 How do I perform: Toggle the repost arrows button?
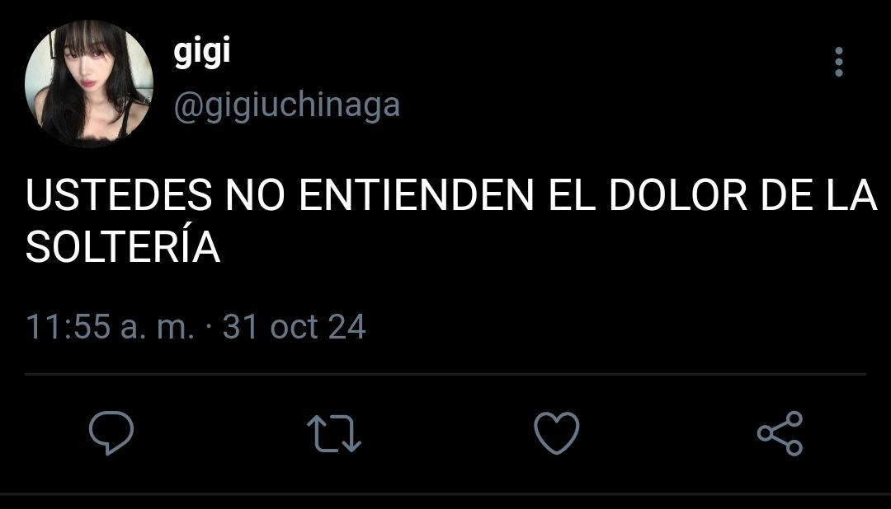point(334,433)
